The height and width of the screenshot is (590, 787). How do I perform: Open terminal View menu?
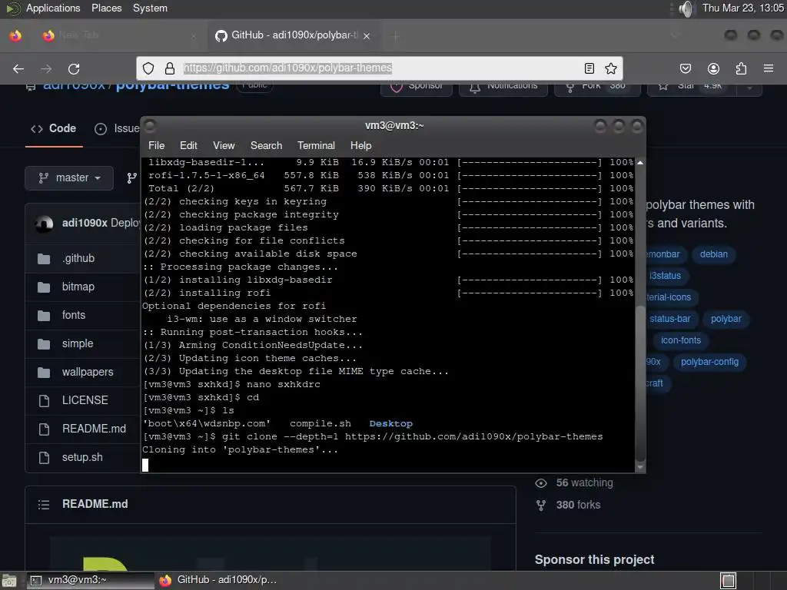(224, 145)
